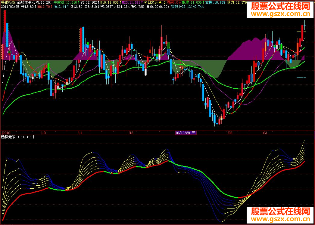The width and height of the screenshot is (315, 225).
Task: Select the 鲁银投资 stock name label
Action: point(8,2)
